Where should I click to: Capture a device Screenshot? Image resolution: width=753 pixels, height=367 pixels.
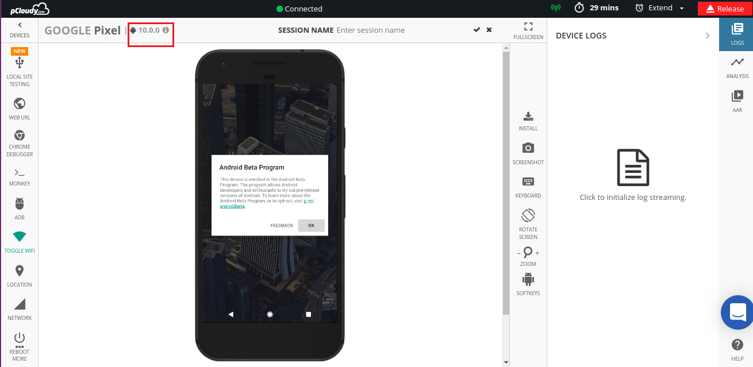pyautogui.click(x=528, y=154)
